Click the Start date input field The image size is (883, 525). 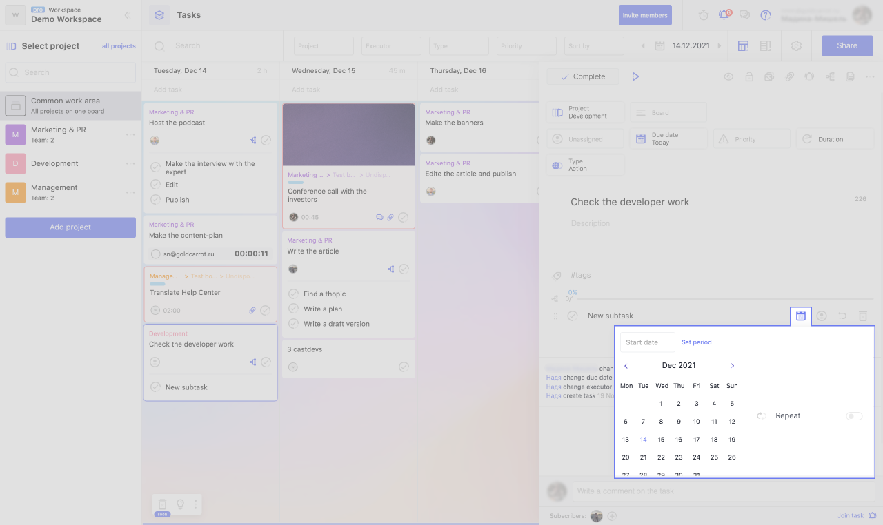click(647, 342)
